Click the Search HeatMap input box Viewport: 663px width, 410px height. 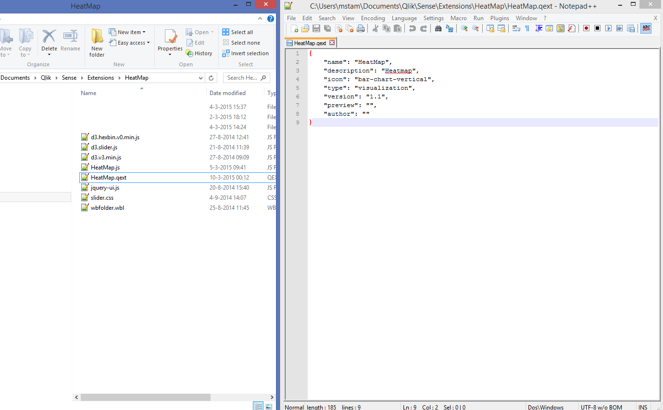pos(246,78)
